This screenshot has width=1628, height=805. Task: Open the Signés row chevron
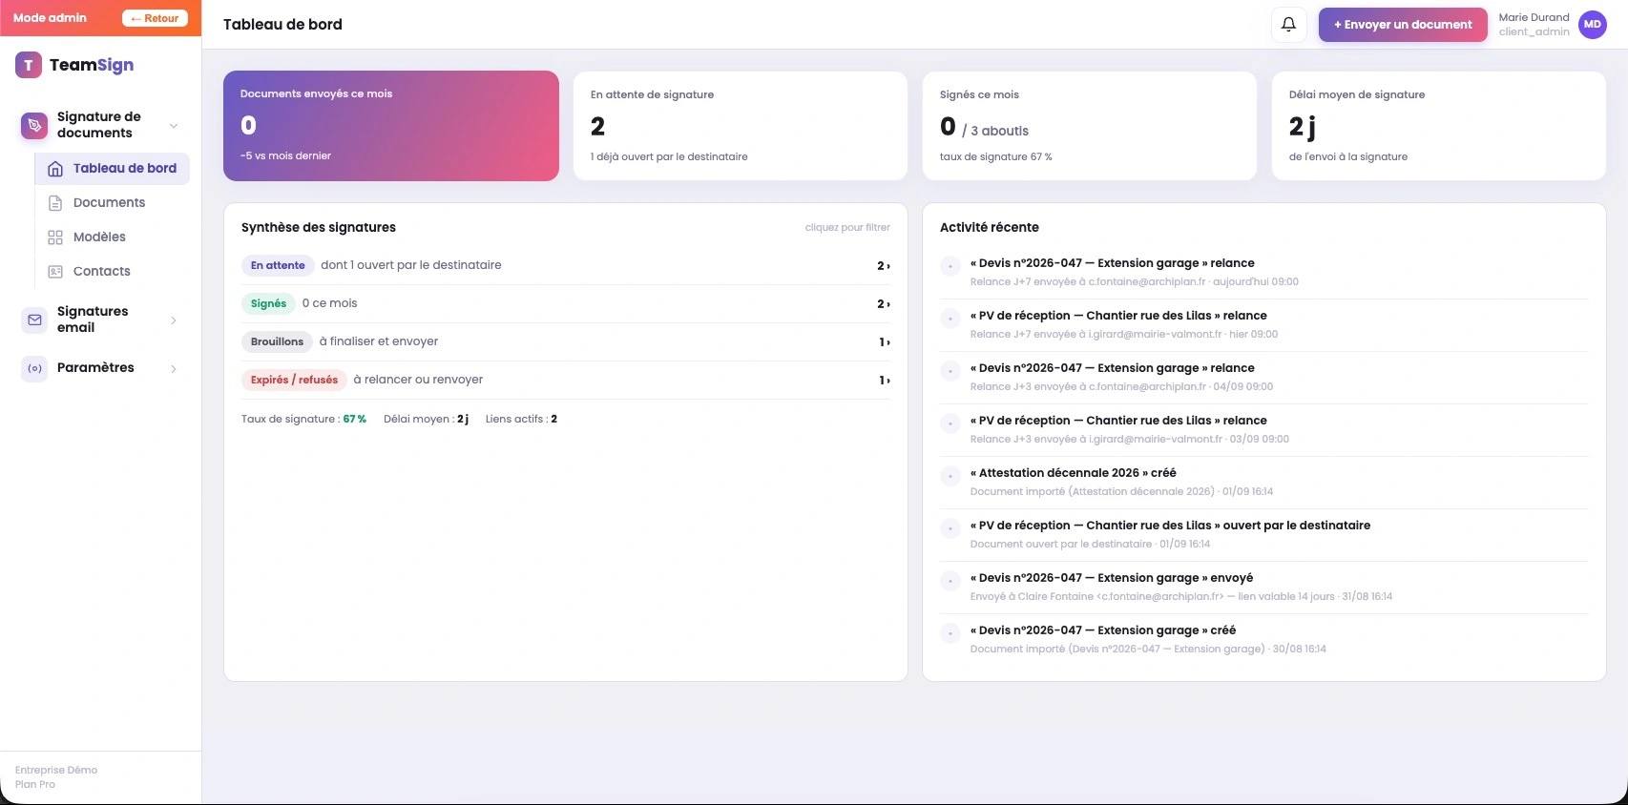click(888, 304)
